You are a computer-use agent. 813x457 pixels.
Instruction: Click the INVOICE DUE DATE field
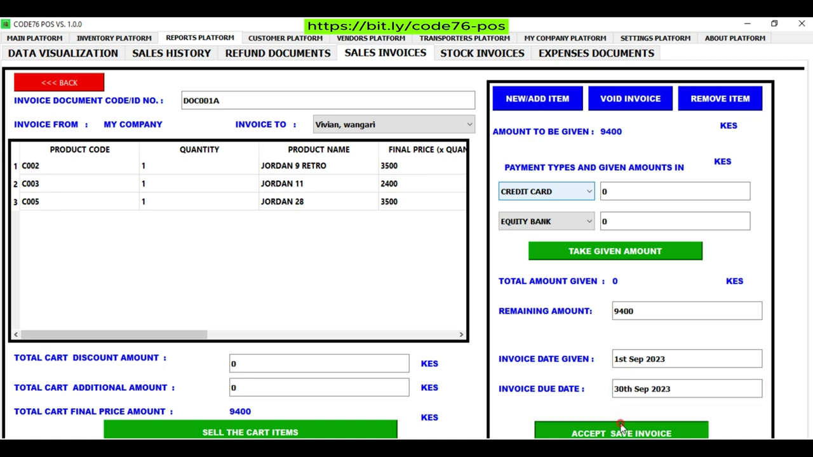[687, 388]
